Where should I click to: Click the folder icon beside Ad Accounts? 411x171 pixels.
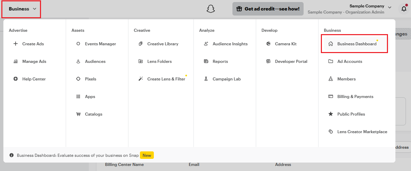click(x=331, y=62)
